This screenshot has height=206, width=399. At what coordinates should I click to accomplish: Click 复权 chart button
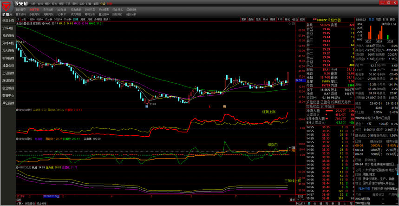(244, 20)
